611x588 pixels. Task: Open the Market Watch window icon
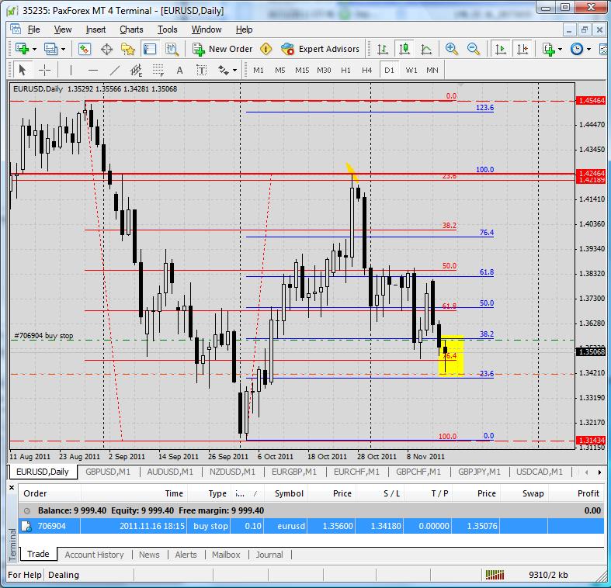pos(85,49)
